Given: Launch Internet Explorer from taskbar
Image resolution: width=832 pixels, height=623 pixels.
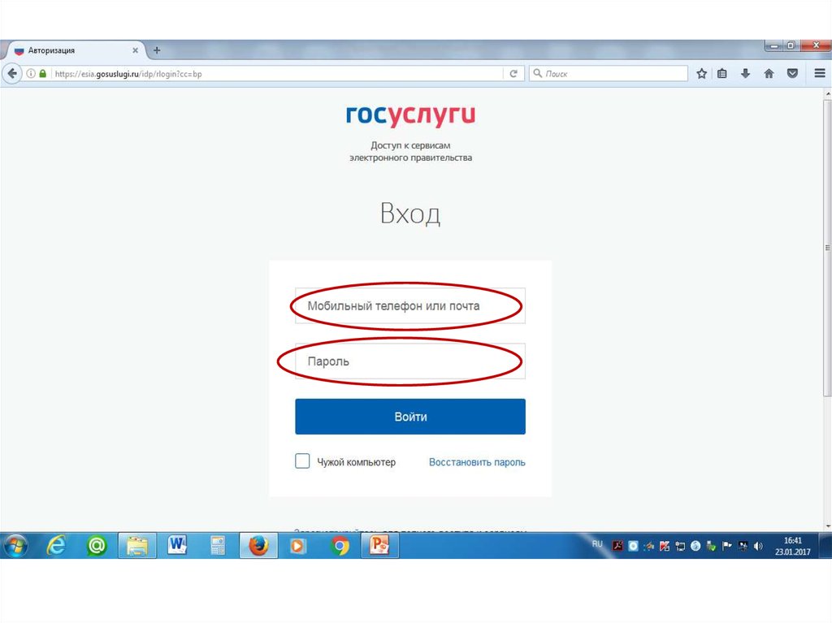Looking at the screenshot, I should [56, 546].
